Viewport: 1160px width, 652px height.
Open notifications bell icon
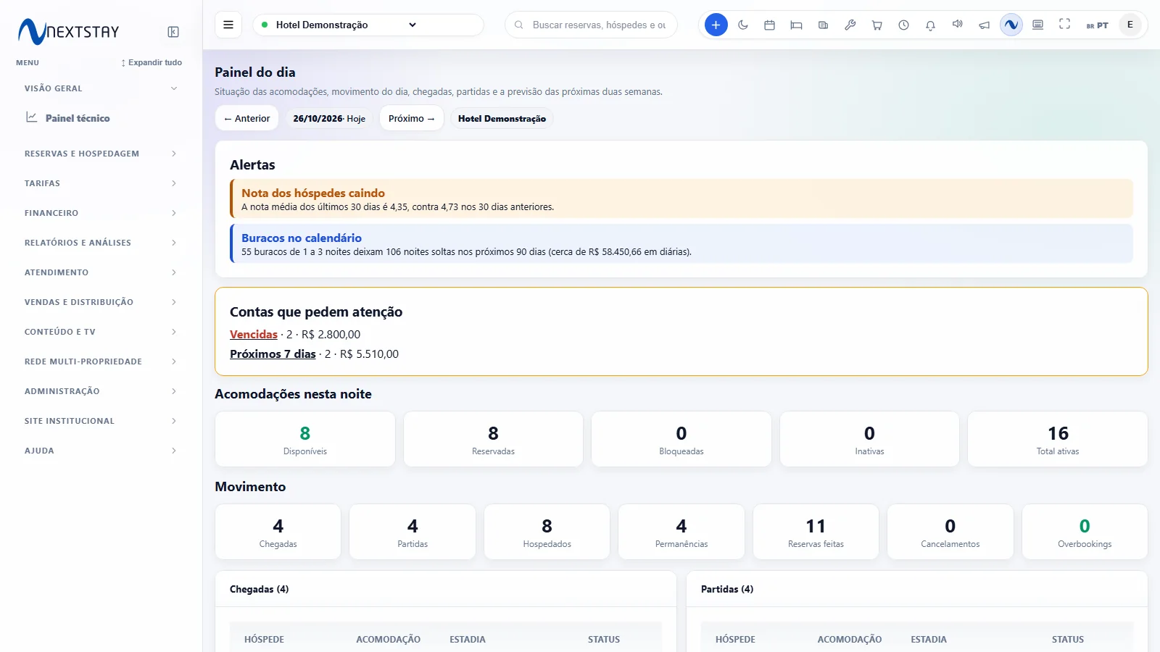930,25
